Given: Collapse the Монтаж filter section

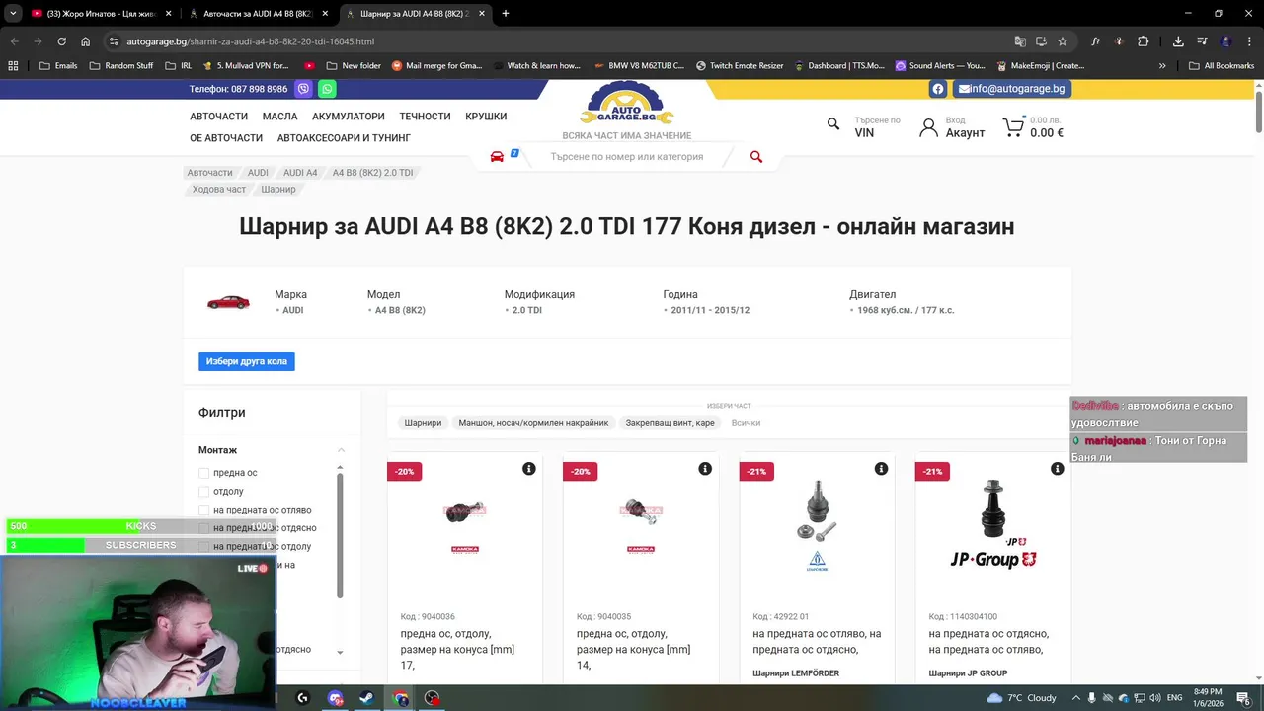Looking at the screenshot, I should pyautogui.click(x=341, y=450).
